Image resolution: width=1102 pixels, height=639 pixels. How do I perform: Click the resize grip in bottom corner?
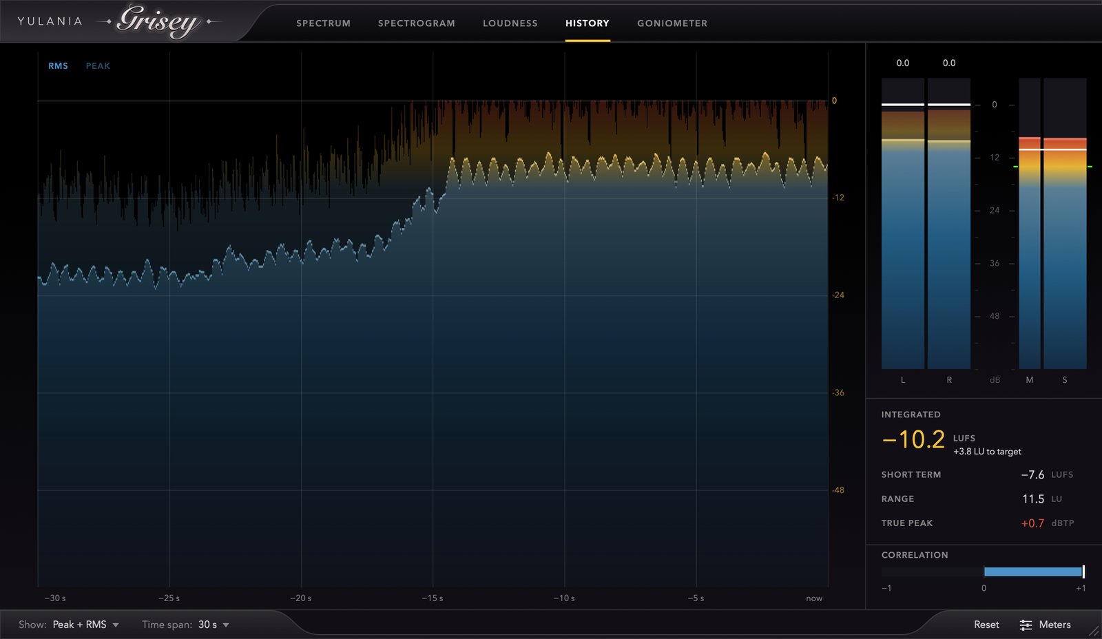[1094, 631]
